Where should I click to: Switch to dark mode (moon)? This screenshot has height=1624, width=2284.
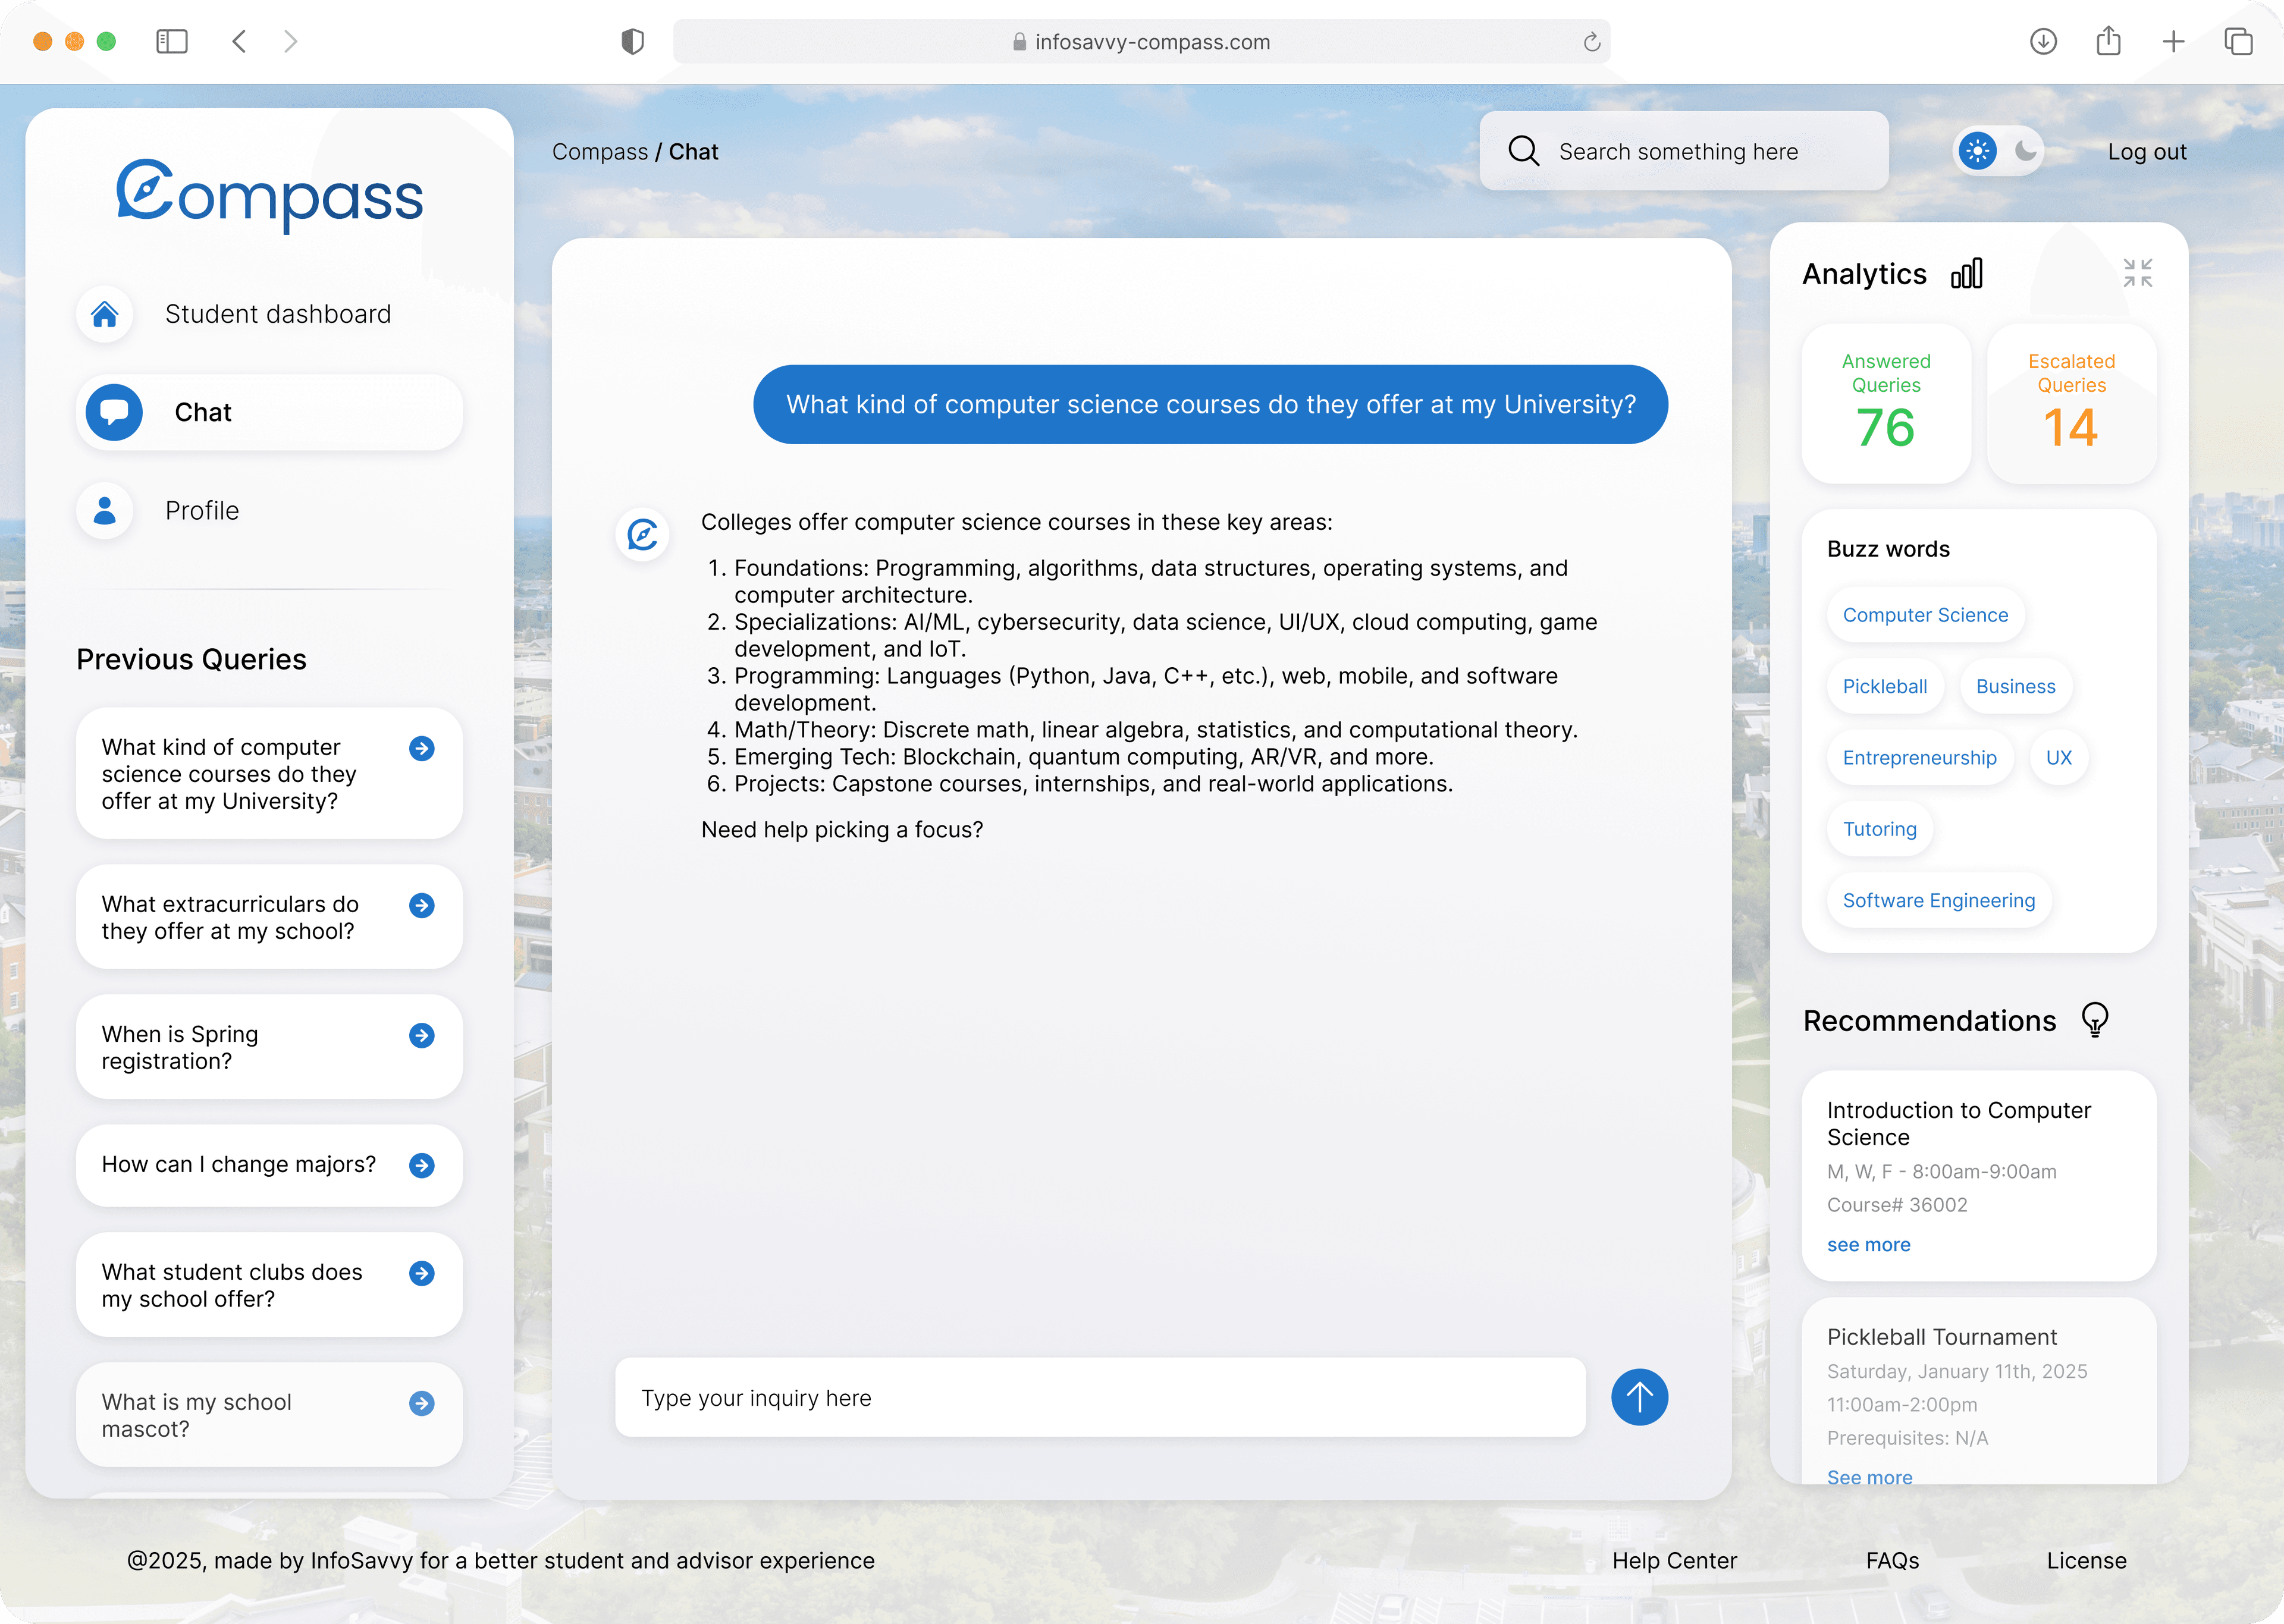pos(2025,151)
